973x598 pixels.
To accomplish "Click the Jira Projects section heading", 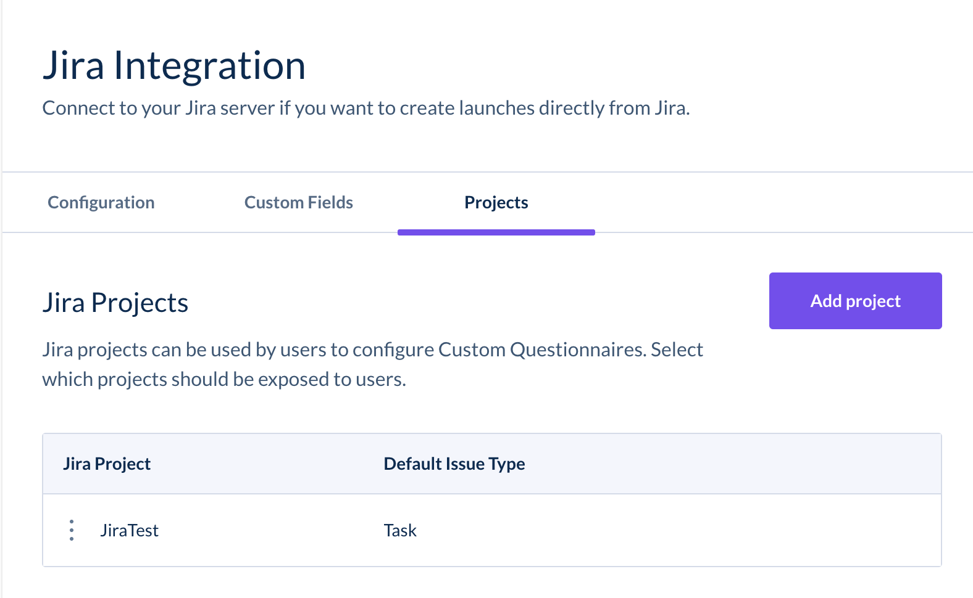I will pos(115,303).
